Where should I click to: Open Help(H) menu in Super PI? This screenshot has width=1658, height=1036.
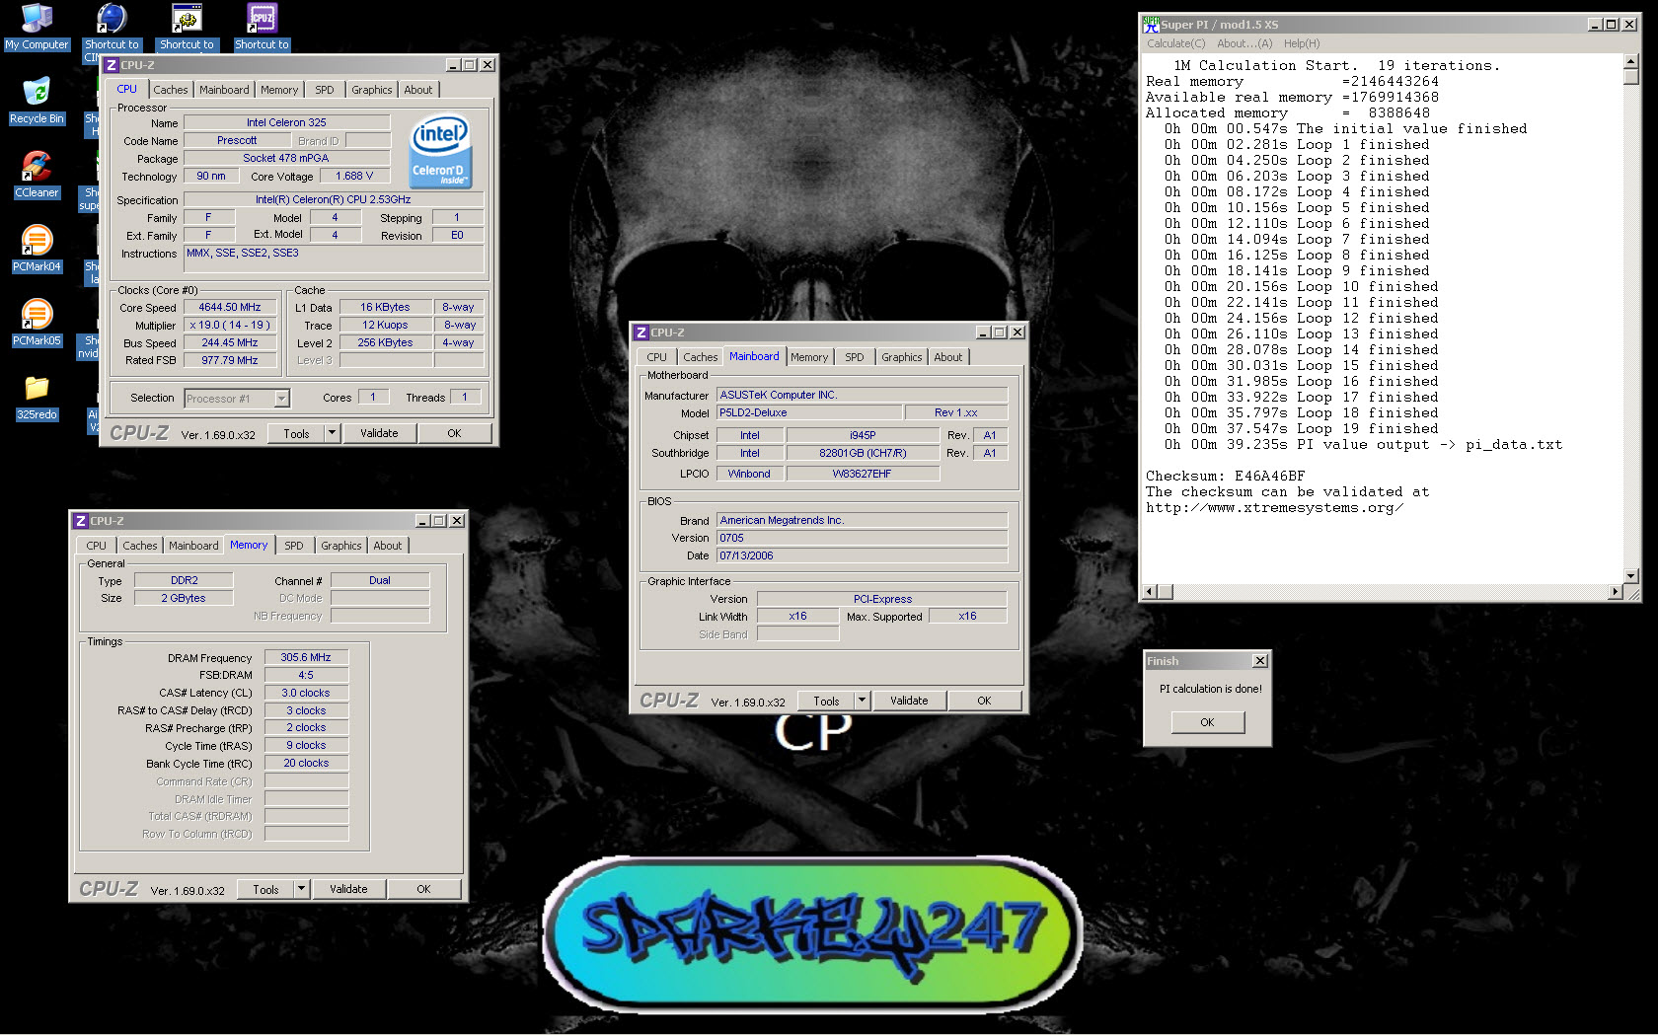click(1301, 43)
